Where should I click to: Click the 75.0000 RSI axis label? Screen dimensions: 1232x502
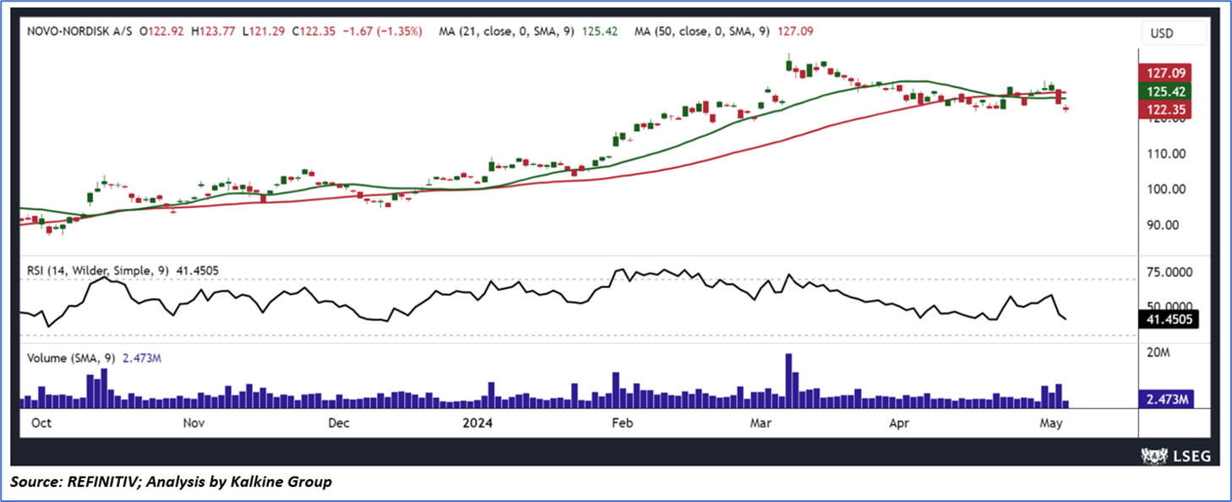[1171, 274]
